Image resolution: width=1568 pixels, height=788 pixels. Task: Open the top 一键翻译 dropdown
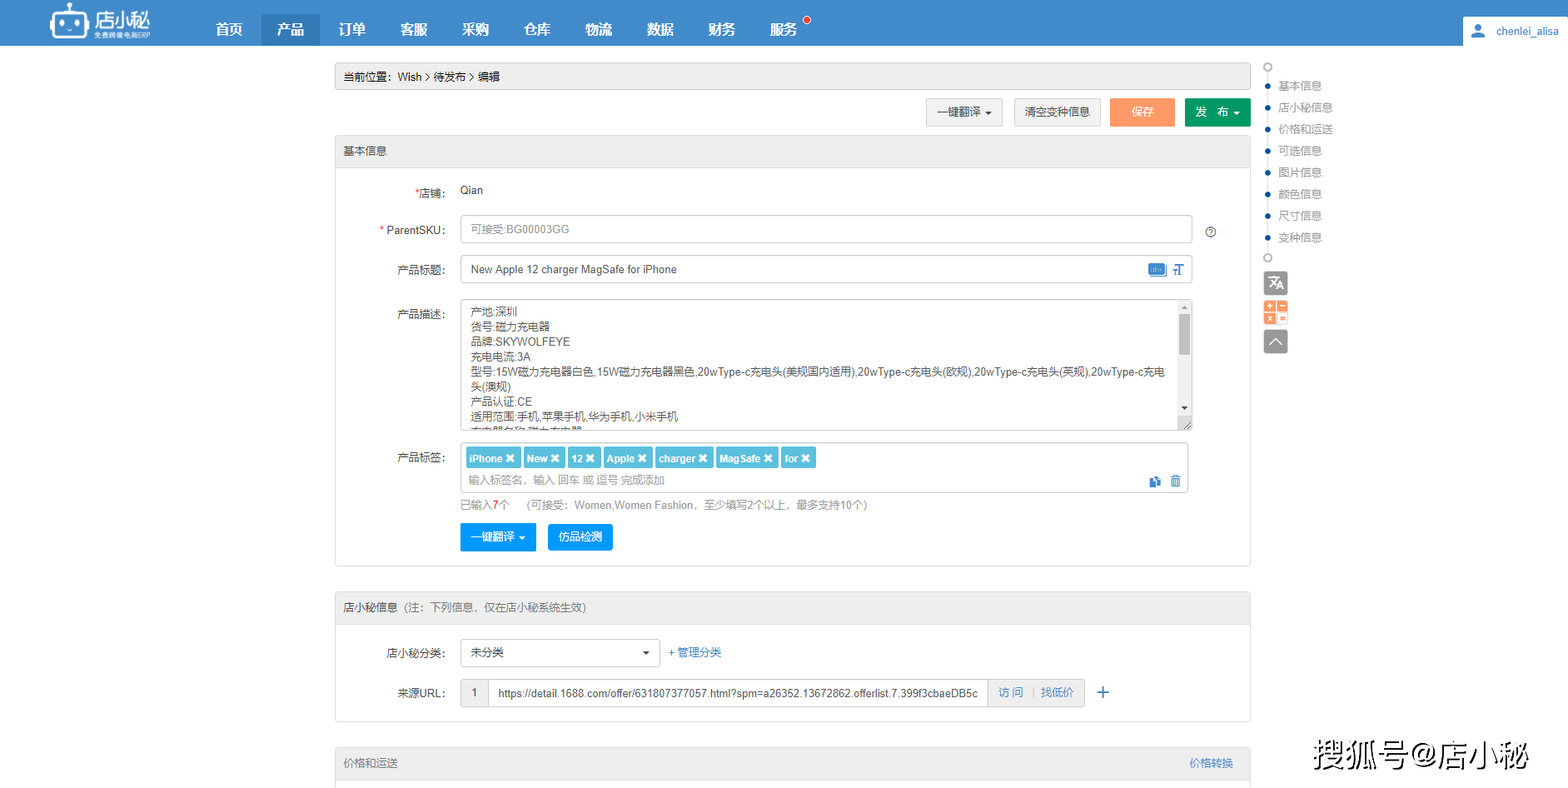pyautogui.click(x=963, y=112)
